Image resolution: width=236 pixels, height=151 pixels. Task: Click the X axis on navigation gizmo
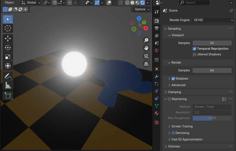pyautogui.click(x=146, y=28)
